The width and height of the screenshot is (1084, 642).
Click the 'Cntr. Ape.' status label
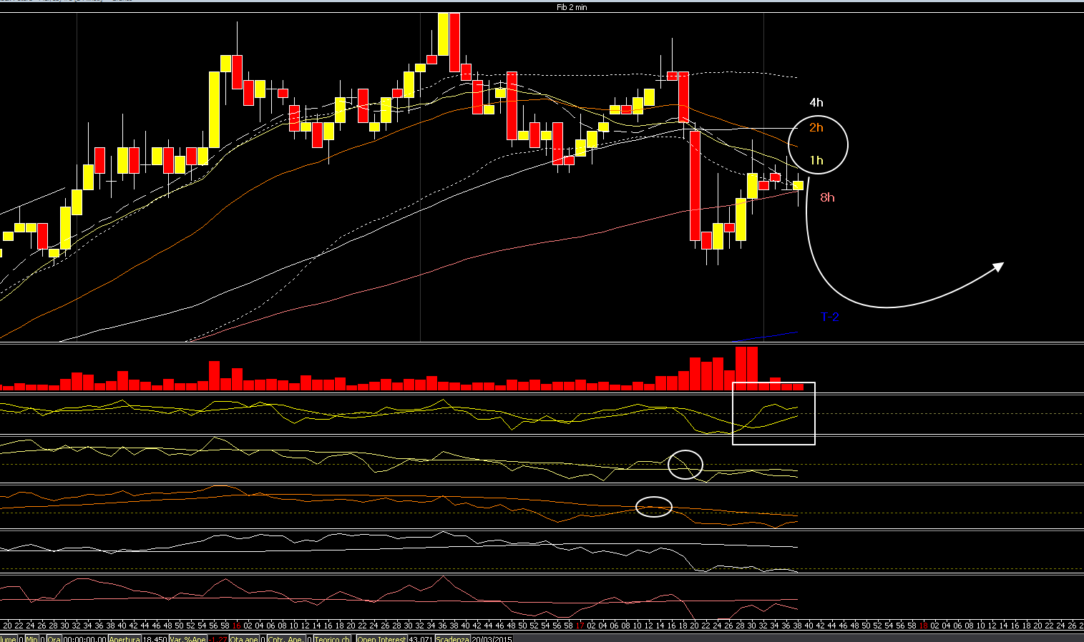285,639
